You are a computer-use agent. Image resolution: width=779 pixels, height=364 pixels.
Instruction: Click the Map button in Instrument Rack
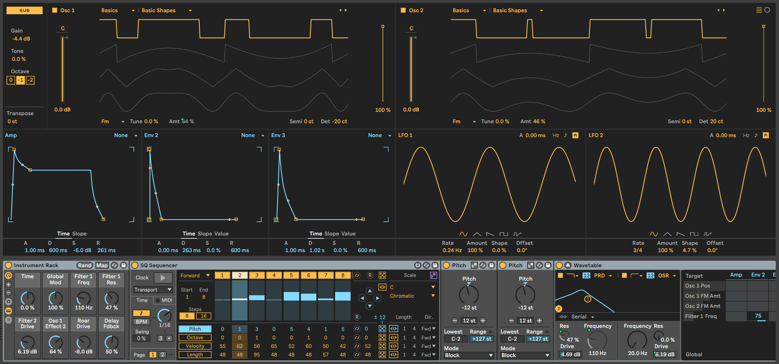102,265
